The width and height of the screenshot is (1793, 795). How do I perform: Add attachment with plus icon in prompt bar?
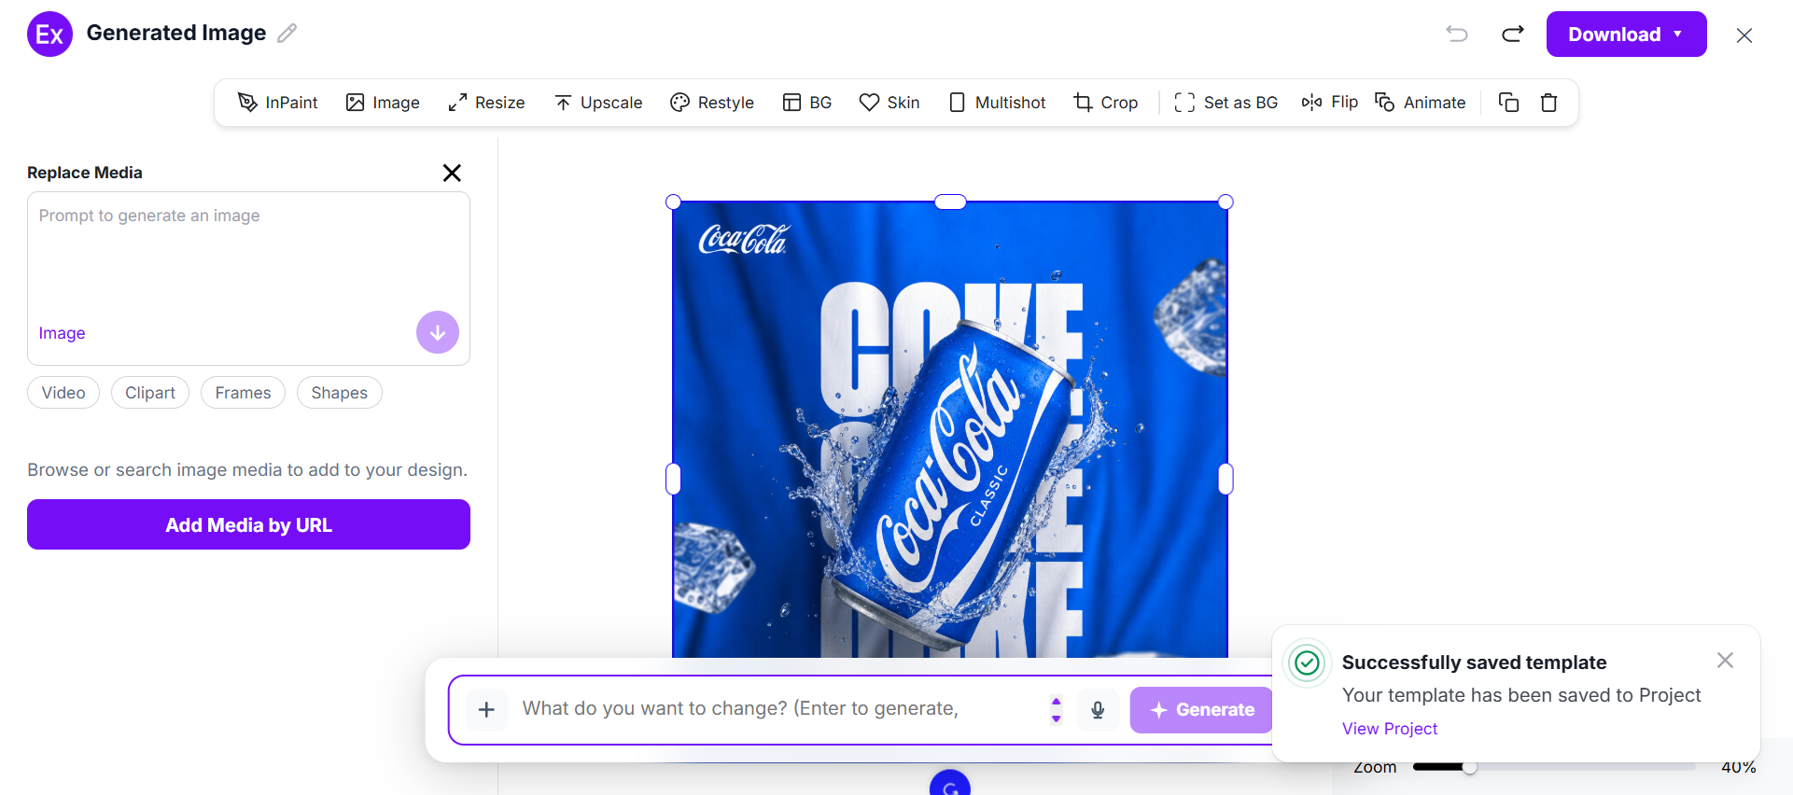(x=486, y=710)
